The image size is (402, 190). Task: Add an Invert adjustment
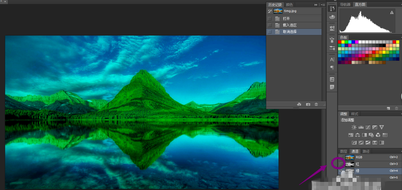point(354,142)
